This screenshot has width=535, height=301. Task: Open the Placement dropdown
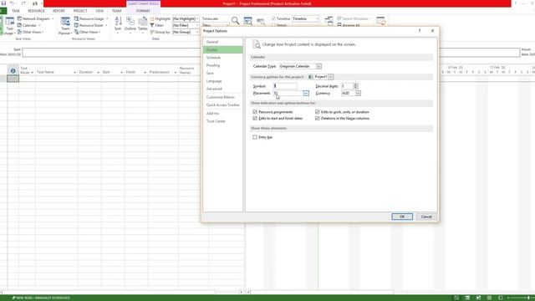(x=306, y=93)
